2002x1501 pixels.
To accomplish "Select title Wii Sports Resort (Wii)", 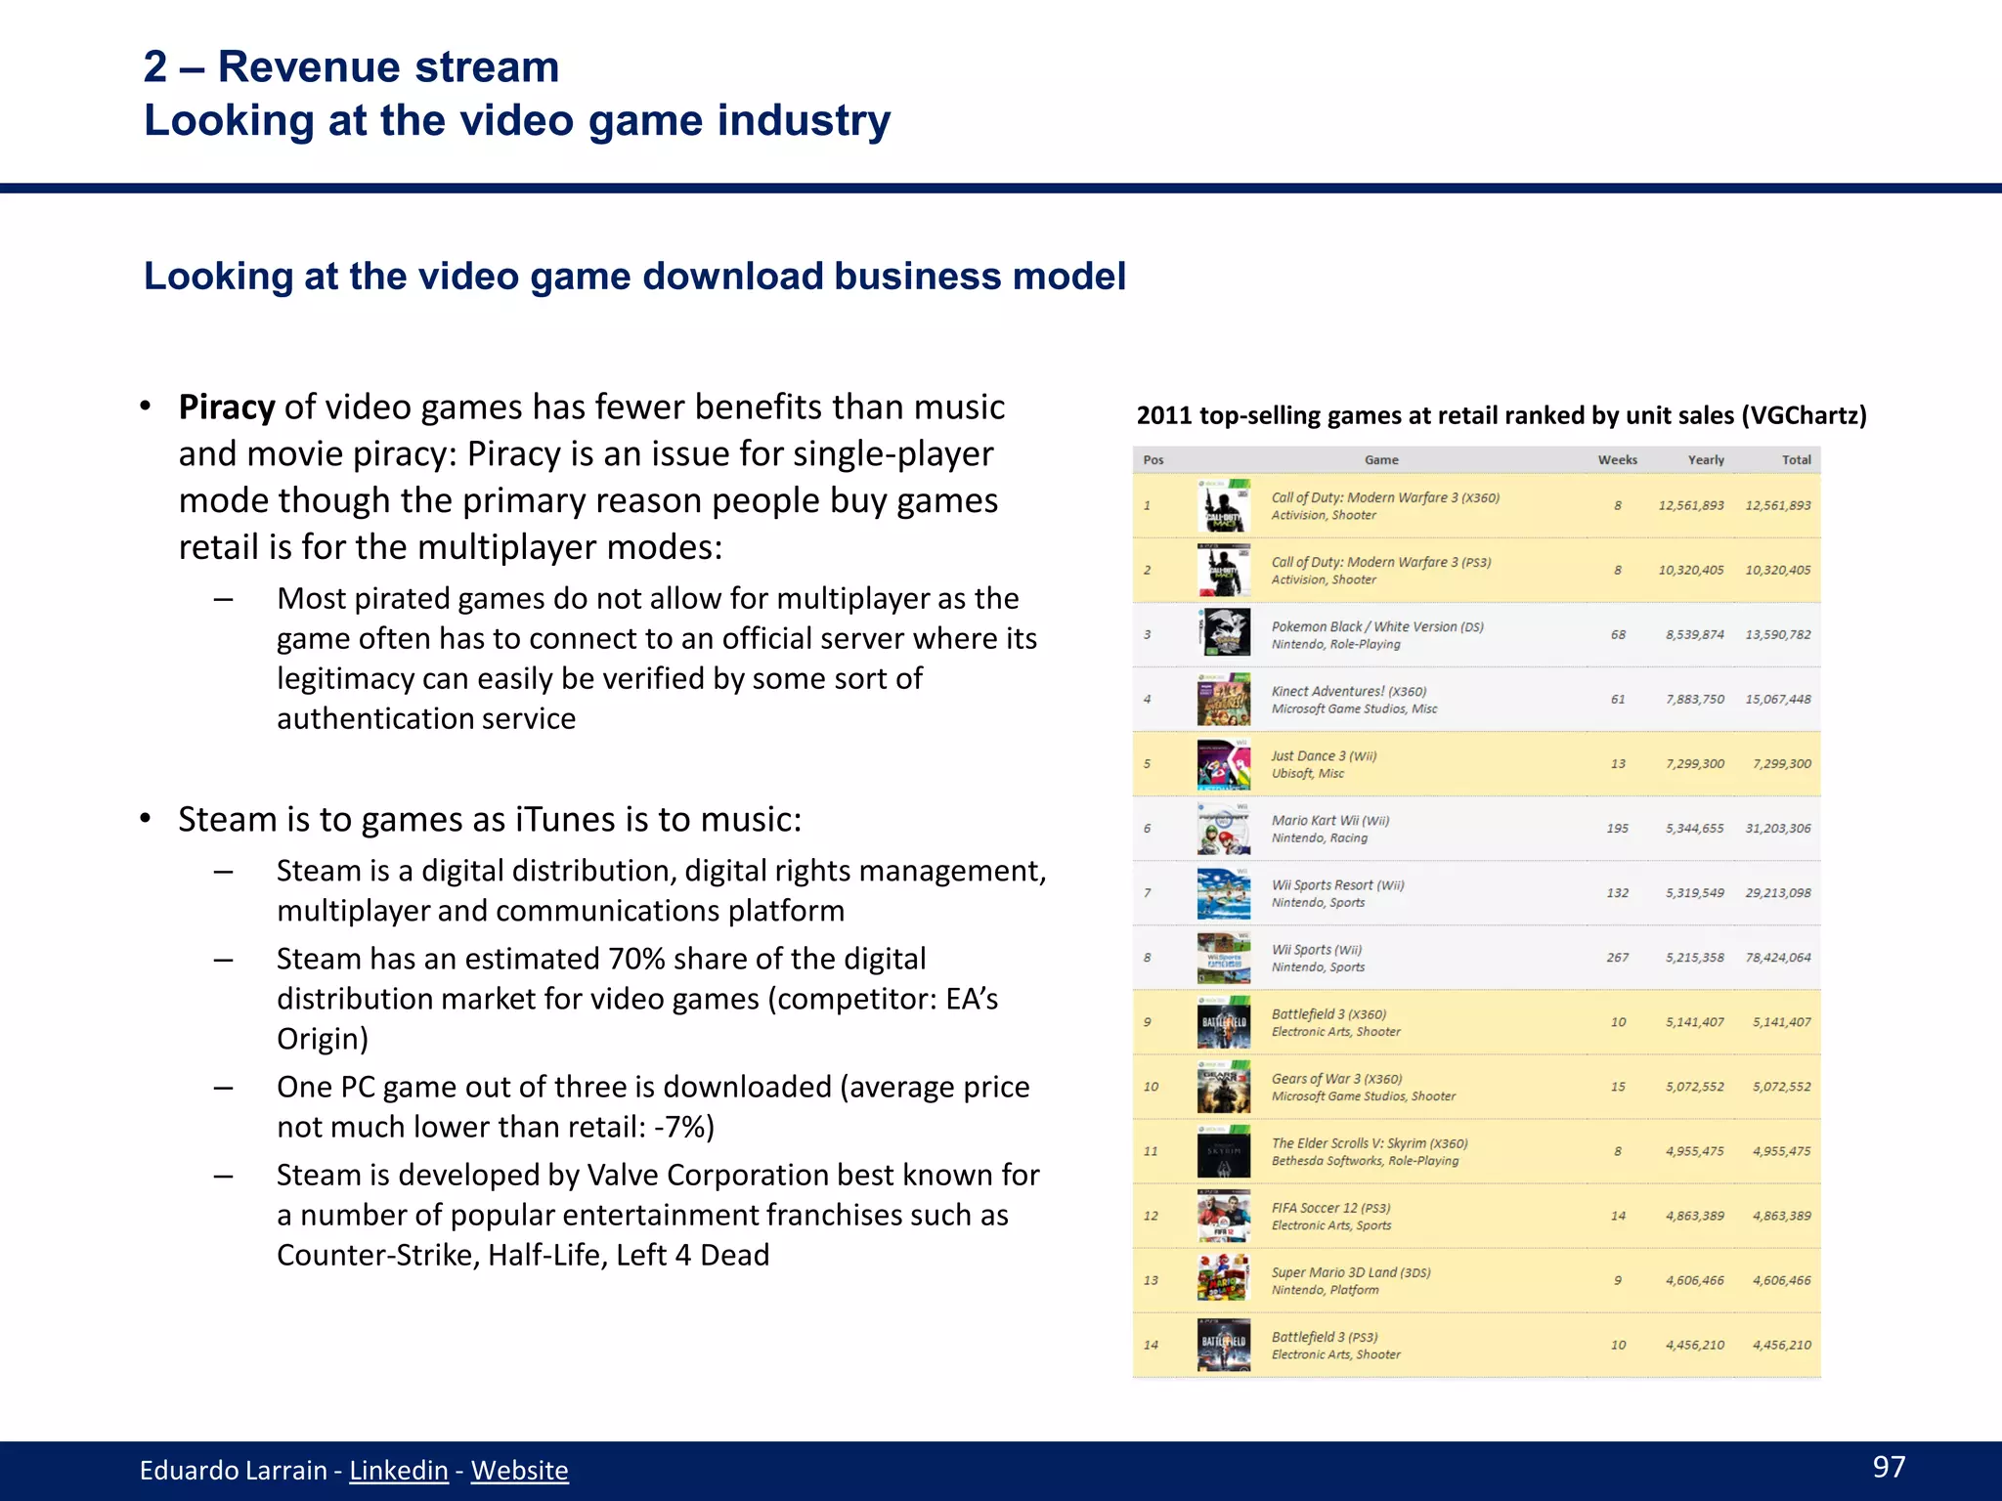I will coord(1337,884).
